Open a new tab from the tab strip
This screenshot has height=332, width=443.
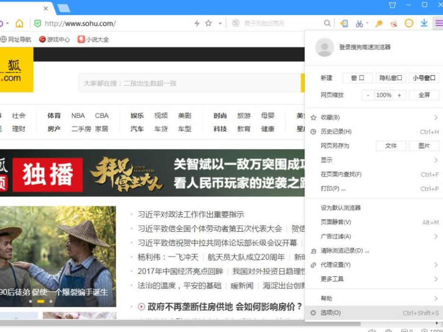tap(63, 8)
